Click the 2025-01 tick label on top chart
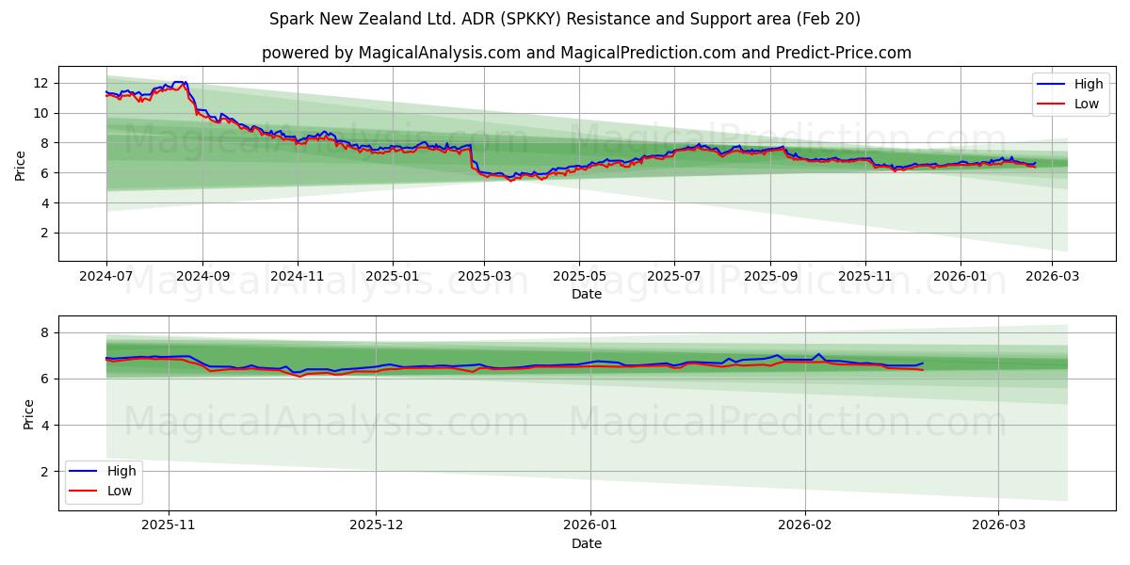The image size is (1130, 565). pyautogui.click(x=393, y=277)
